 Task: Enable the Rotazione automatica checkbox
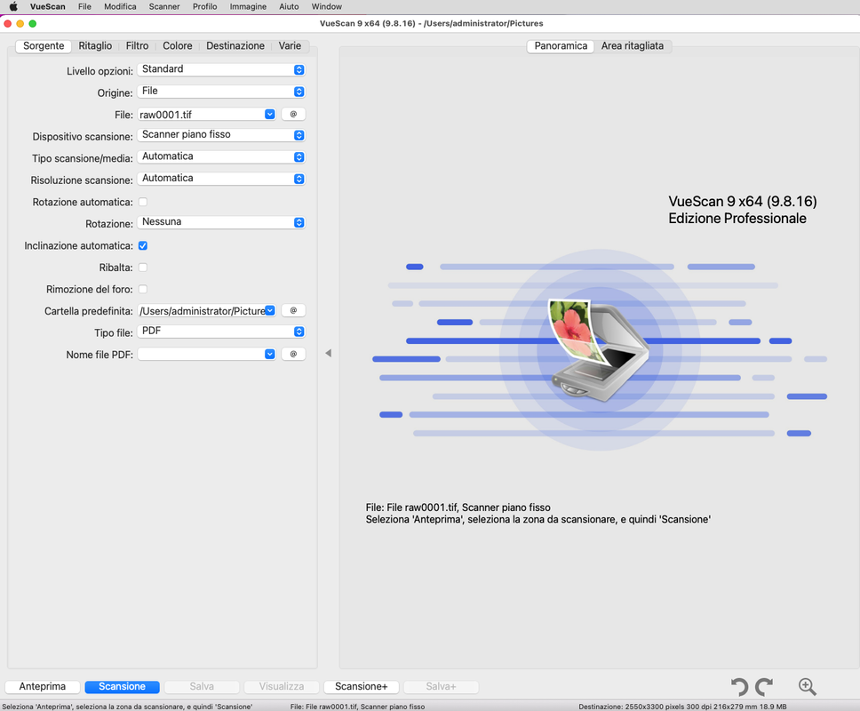[143, 202]
